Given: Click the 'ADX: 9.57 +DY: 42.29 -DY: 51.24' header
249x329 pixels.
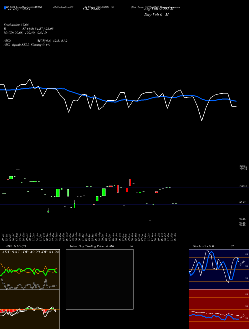Looking at the screenshot, I should pos(30,252).
